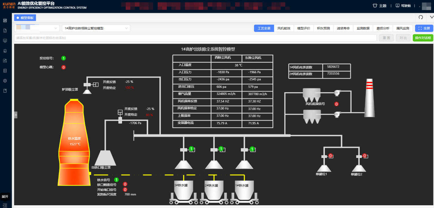The width and height of the screenshot is (434, 208).
Task: Click the 主题 shirt icon in header
Action: point(375,6)
